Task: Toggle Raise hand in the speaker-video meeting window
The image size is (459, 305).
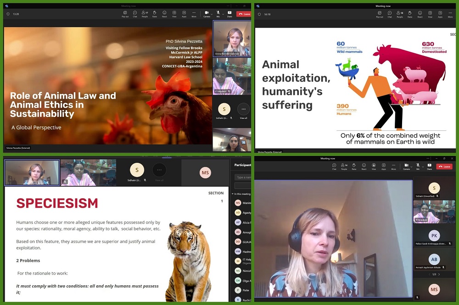Action: coord(354,166)
